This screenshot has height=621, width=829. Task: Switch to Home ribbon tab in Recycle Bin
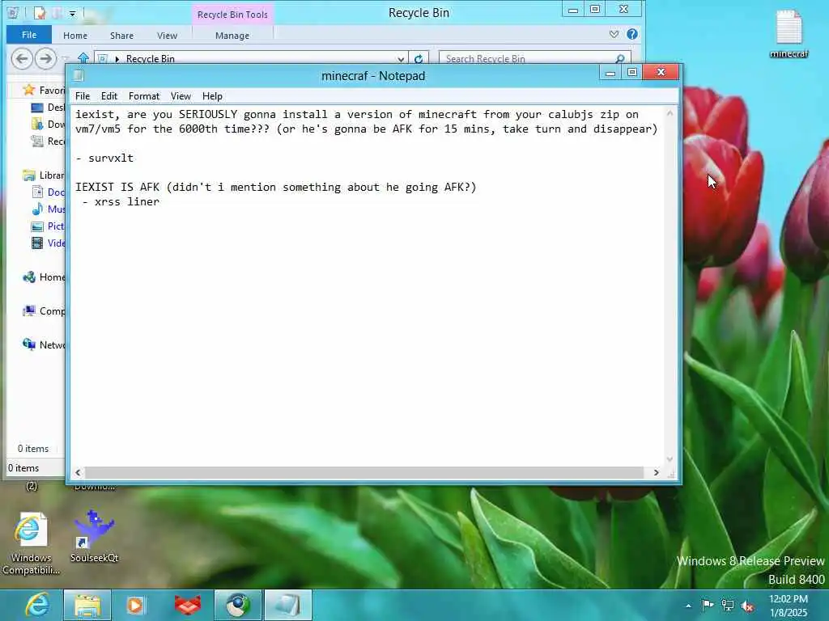click(75, 36)
